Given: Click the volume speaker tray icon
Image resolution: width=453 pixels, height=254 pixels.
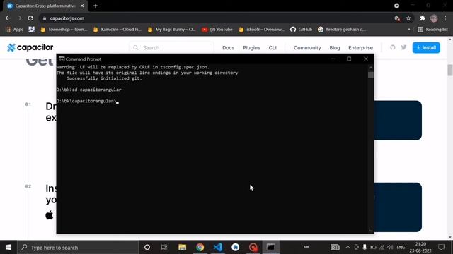Looking at the screenshot, I should (x=390, y=248).
